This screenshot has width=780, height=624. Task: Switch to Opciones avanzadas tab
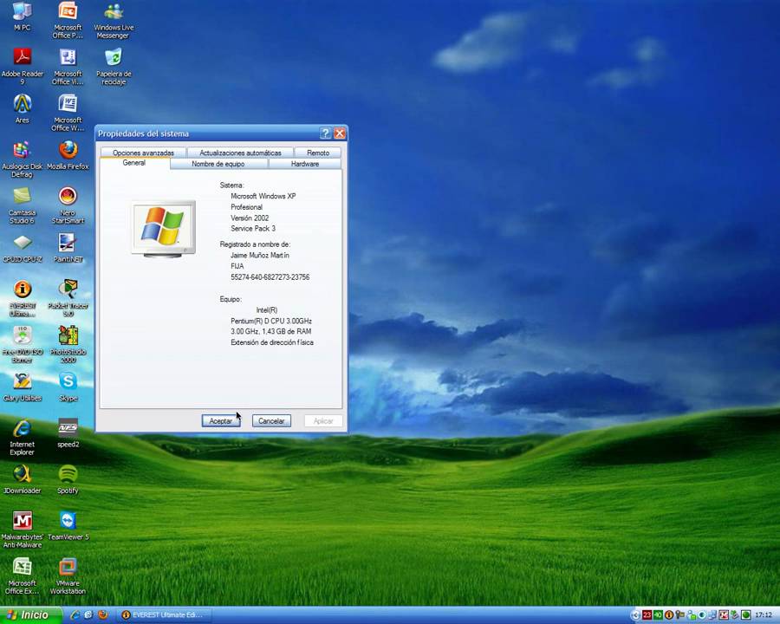tap(143, 153)
